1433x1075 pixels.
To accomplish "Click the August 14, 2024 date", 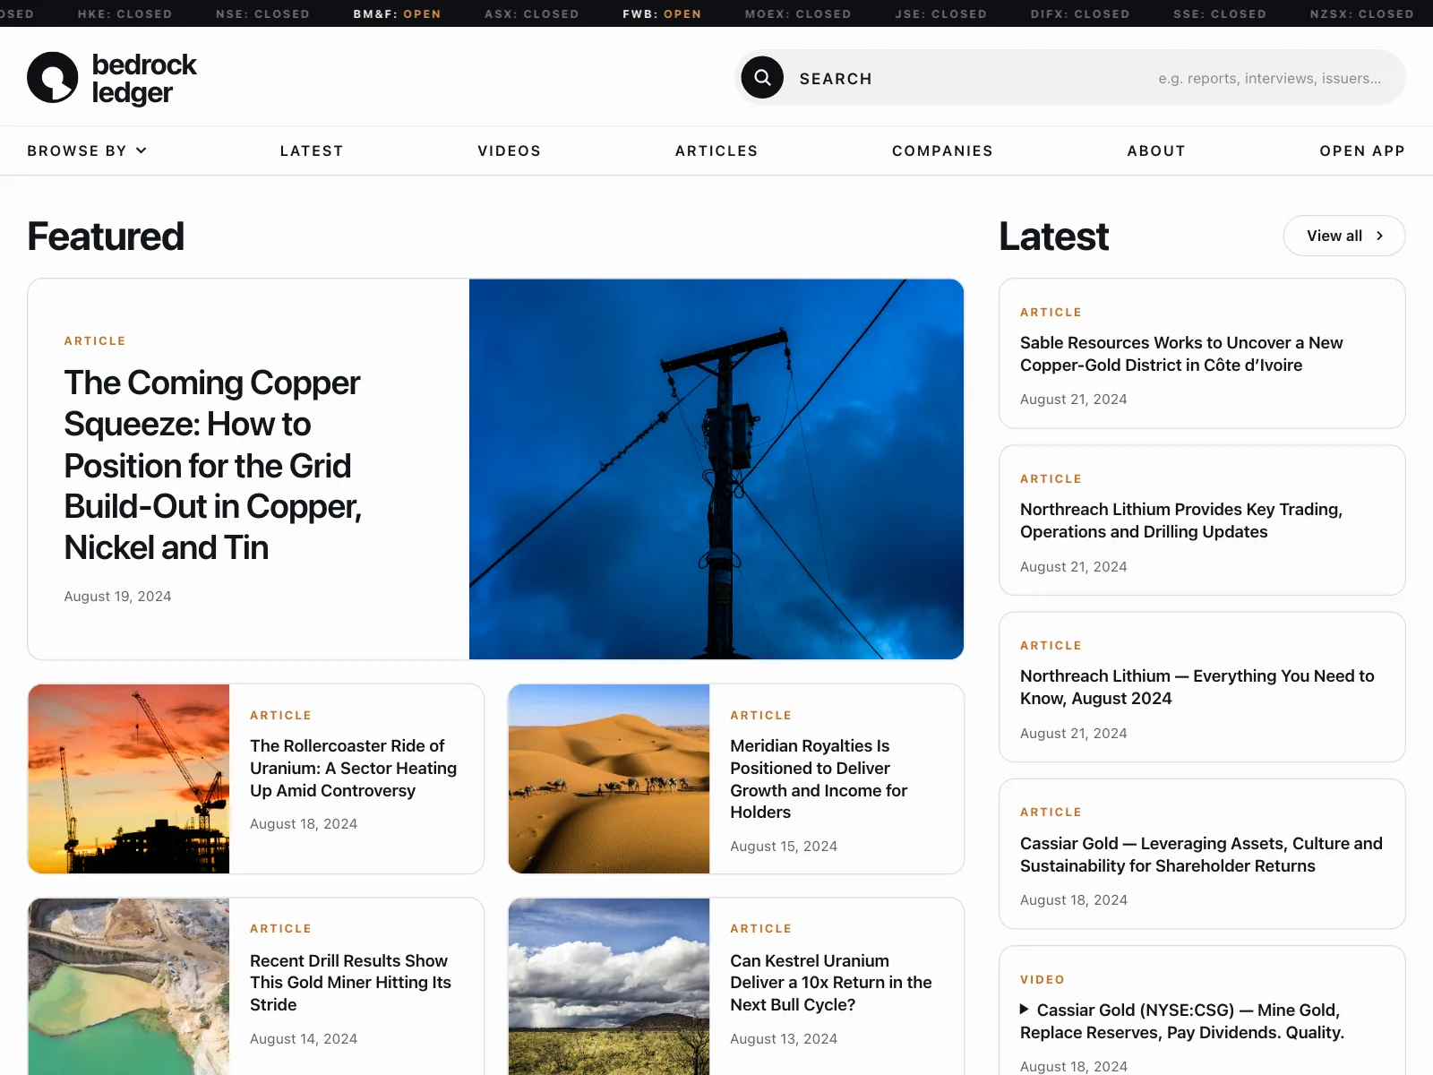I will pos(304,1038).
